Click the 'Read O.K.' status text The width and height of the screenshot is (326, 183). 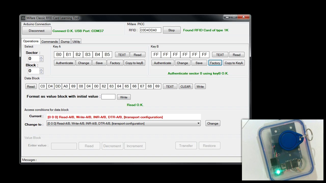pos(135,105)
